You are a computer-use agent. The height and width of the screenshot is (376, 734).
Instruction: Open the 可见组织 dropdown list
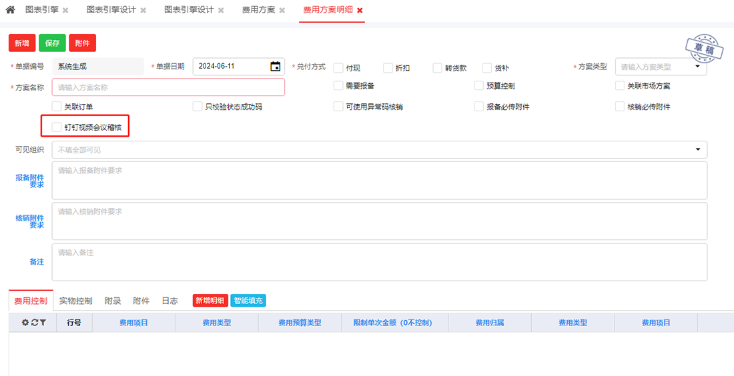coord(698,150)
